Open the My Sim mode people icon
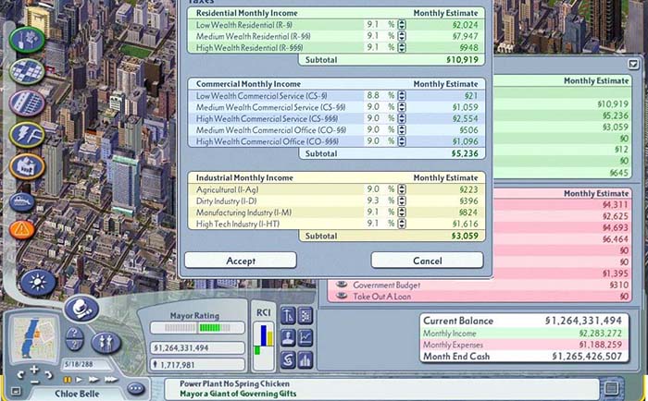 [x=104, y=340]
